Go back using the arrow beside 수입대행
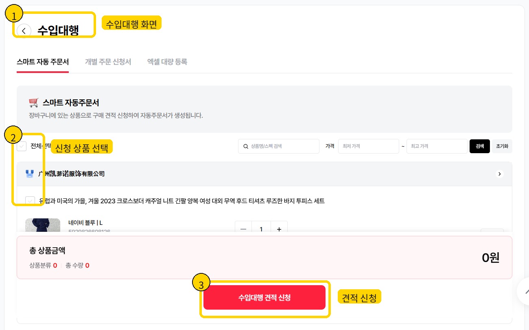 point(24,31)
